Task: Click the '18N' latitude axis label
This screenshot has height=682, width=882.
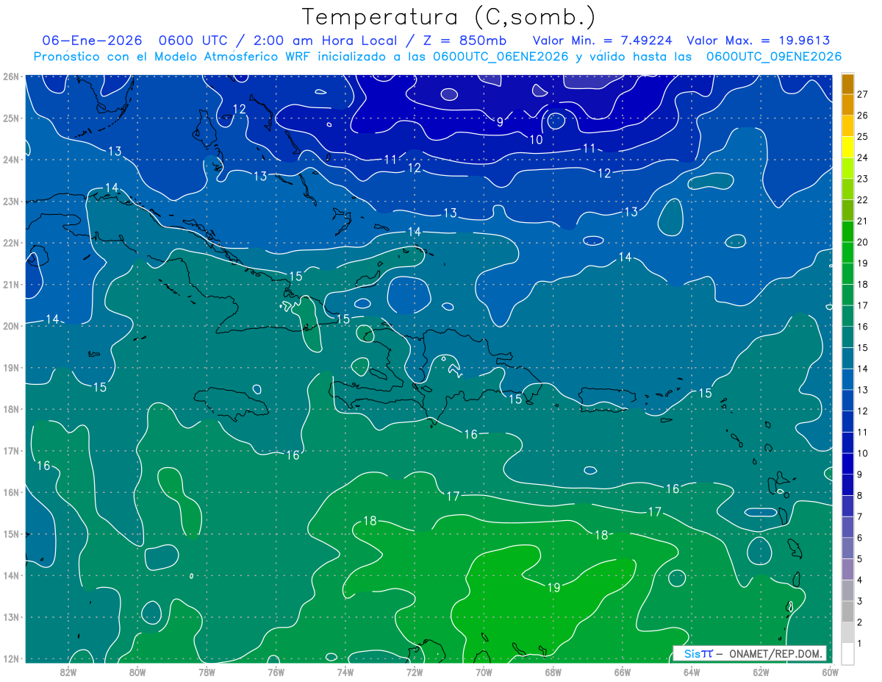Action: click(x=11, y=409)
